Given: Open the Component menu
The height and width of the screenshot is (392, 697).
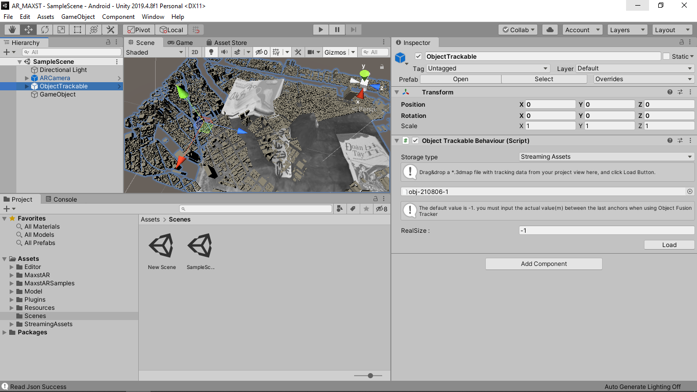Looking at the screenshot, I should (118, 17).
